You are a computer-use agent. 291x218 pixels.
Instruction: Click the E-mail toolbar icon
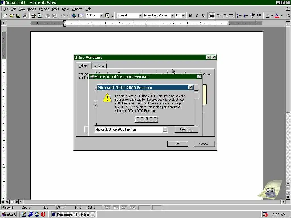point(25,16)
